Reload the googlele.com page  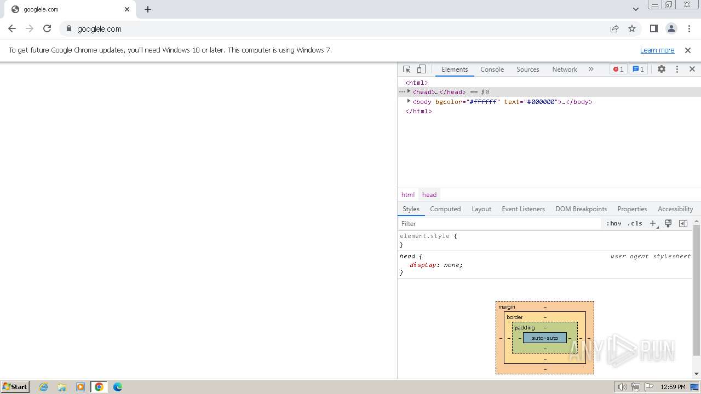point(47,28)
